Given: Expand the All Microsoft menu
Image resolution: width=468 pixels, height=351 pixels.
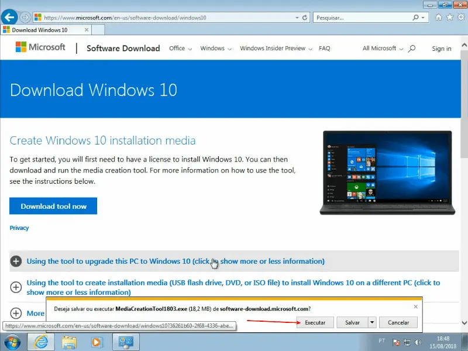Looking at the screenshot, I should point(383,49).
